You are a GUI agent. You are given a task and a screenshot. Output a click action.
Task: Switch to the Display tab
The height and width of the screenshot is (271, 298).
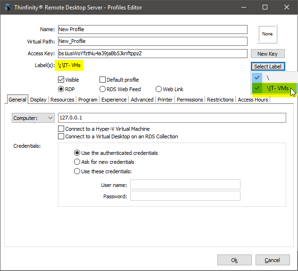click(x=38, y=100)
